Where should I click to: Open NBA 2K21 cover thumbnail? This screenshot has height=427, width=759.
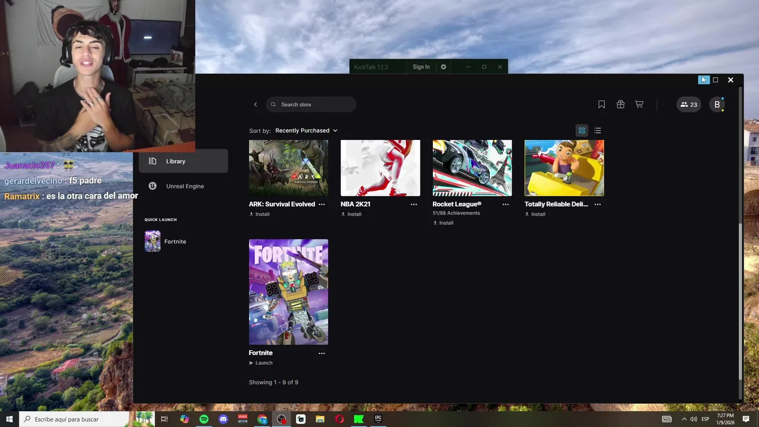tap(380, 168)
